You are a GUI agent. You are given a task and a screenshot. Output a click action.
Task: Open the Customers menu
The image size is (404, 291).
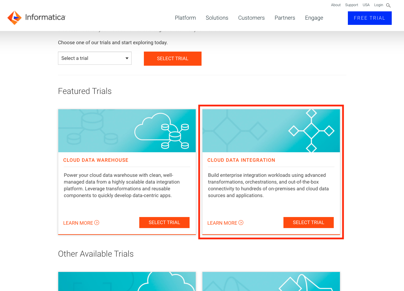[251, 18]
